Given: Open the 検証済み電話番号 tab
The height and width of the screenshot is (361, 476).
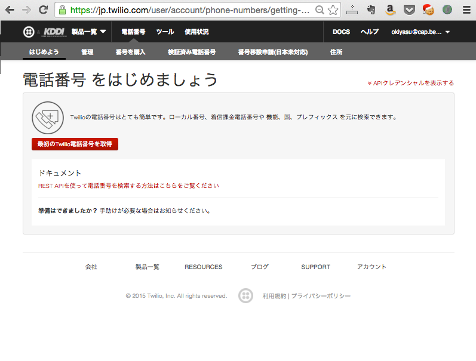Looking at the screenshot, I should [x=192, y=52].
